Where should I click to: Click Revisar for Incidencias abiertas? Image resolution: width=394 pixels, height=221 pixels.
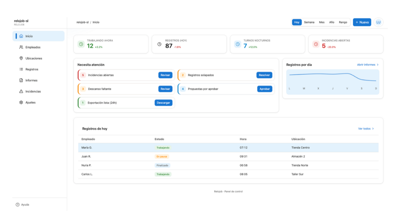[165, 75]
